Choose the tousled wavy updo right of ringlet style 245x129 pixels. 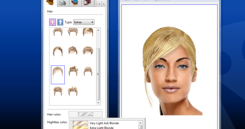pos(88,71)
